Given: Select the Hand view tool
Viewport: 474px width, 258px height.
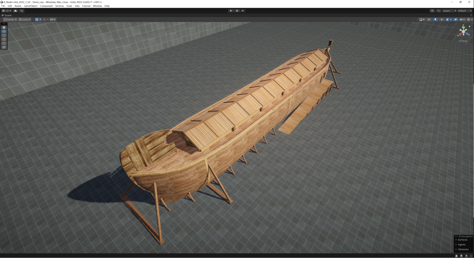Looking at the screenshot, I should tap(4, 27).
